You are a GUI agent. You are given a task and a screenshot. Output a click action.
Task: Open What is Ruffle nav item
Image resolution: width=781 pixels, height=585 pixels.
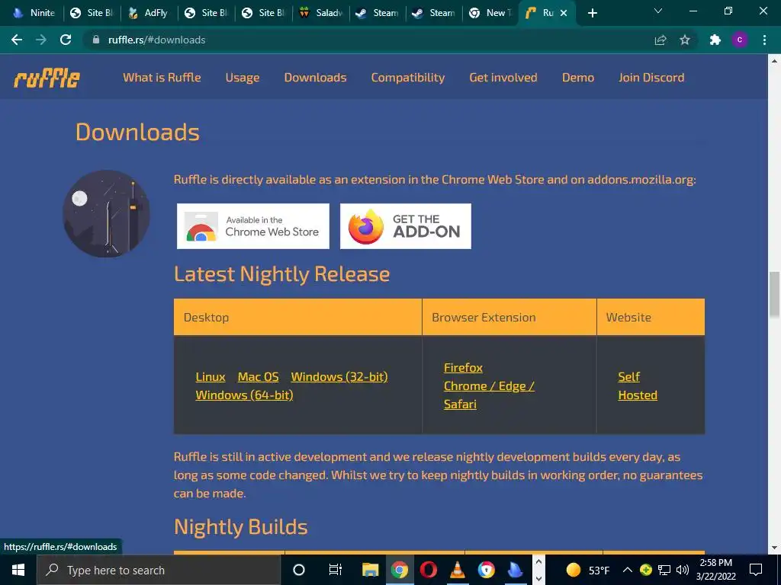click(x=162, y=78)
